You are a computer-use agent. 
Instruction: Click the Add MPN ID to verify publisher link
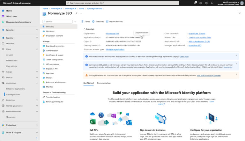pos(208,75)
